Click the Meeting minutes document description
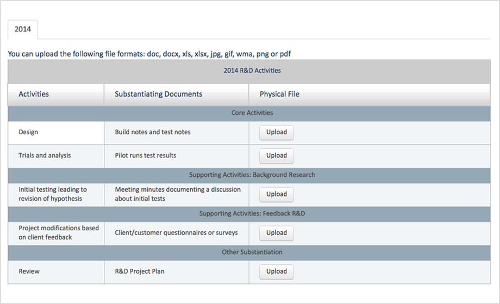The image size is (500, 304). pyautogui.click(x=177, y=194)
